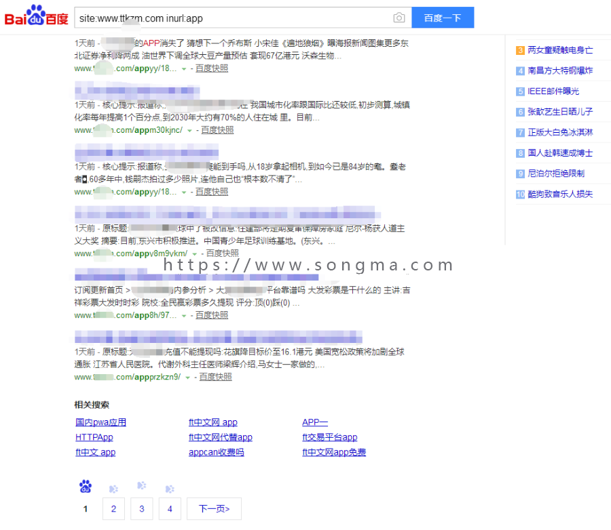The height and width of the screenshot is (530, 611).
Task: Expand arrow next to appprzkzn9 URL
Action: click(x=187, y=378)
